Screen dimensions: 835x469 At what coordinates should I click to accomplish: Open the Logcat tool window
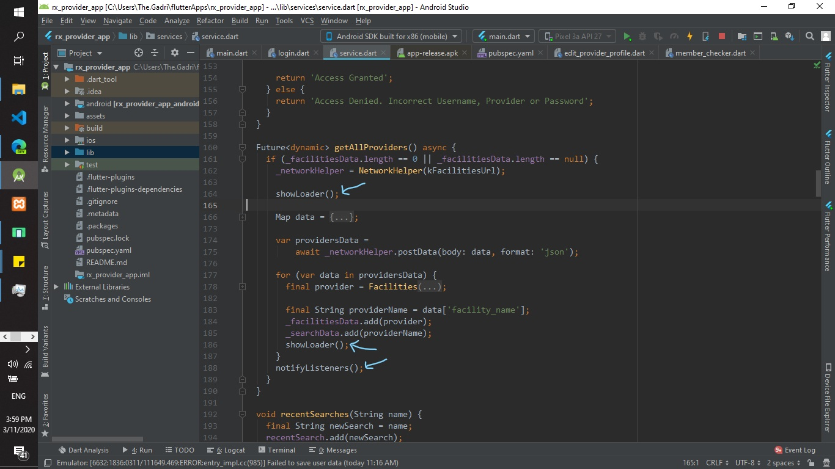click(232, 450)
